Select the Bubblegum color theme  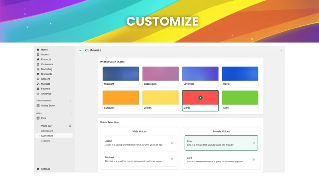(x=161, y=77)
